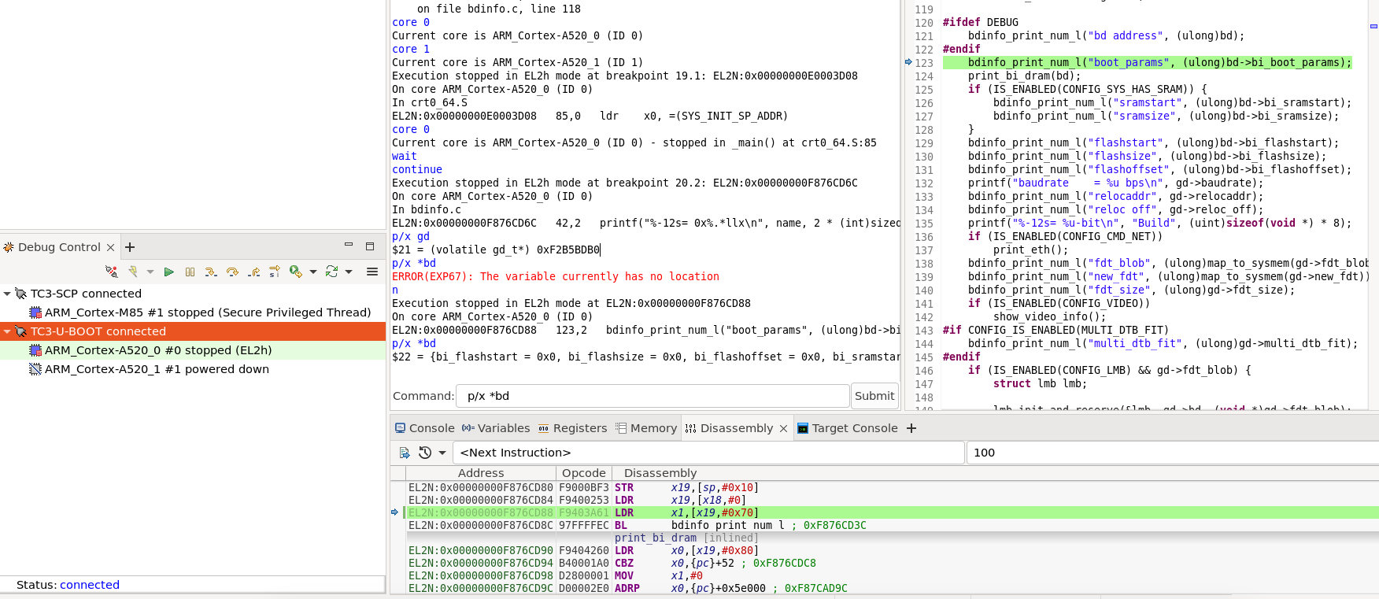
Task: Switch to the Variables tab
Action: tap(496, 428)
